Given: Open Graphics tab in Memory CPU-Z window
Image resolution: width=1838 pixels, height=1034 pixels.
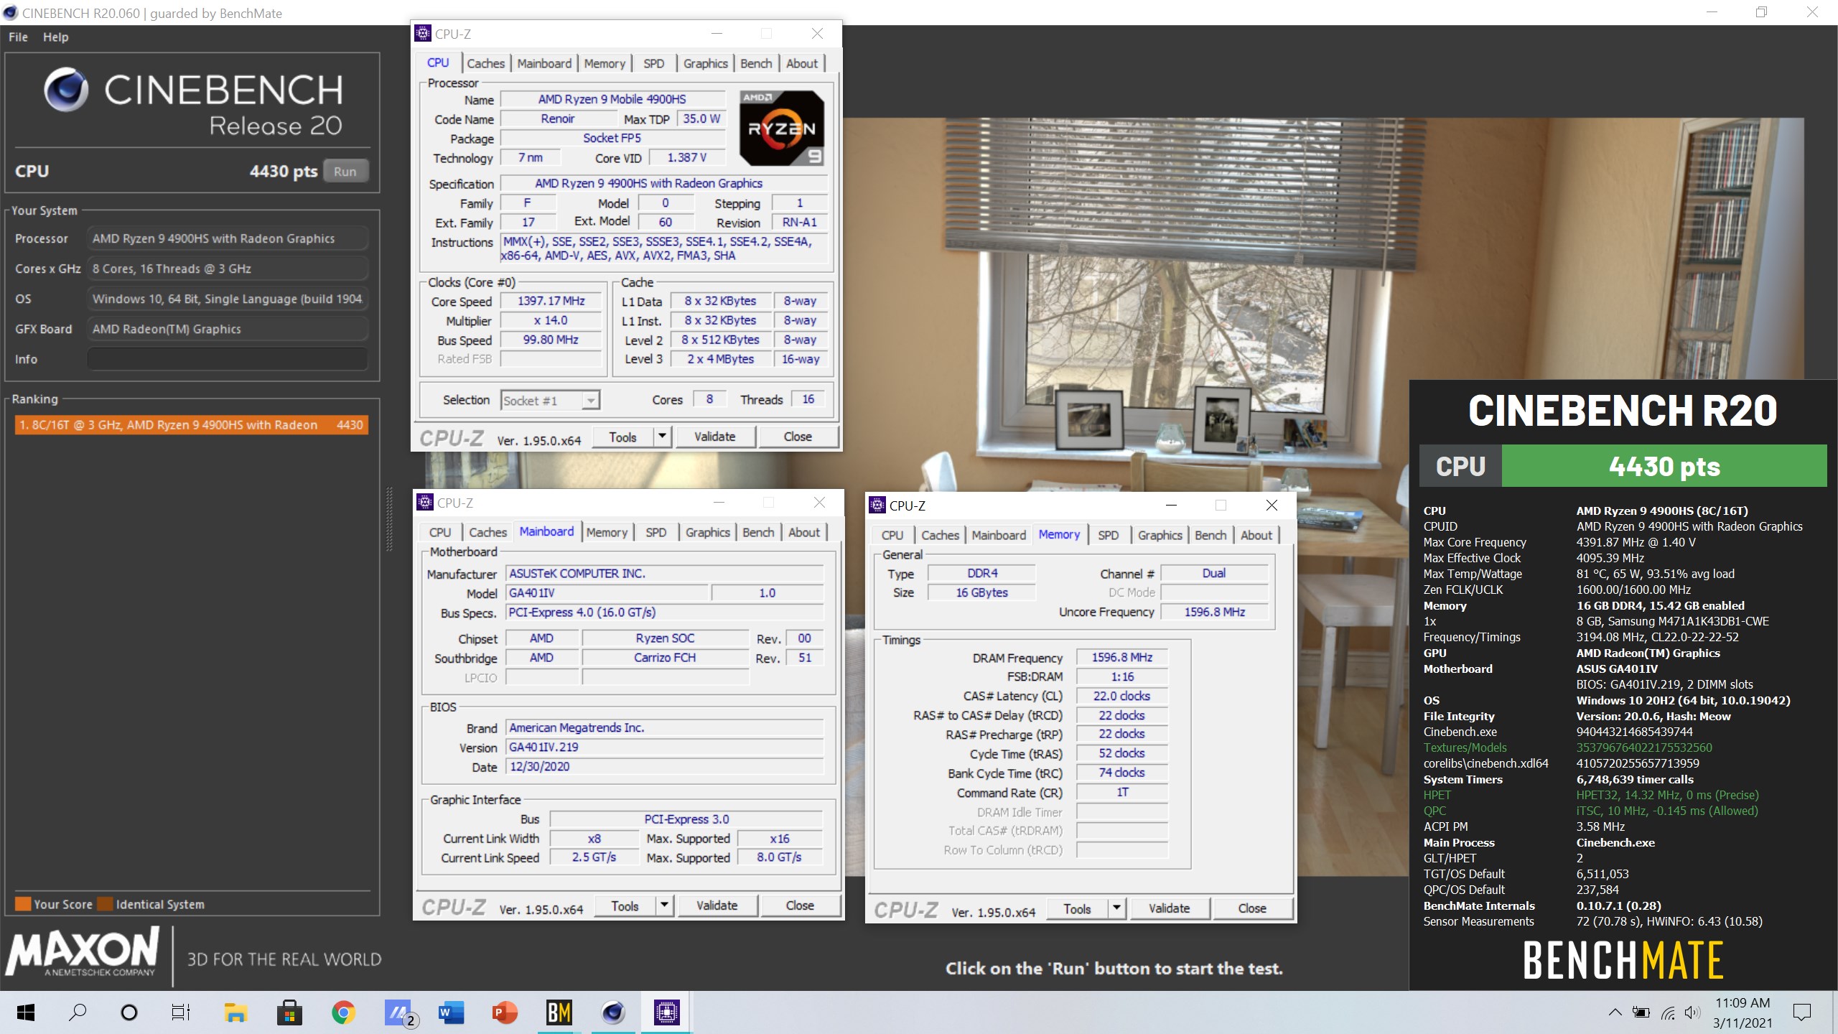Looking at the screenshot, I should pos(1160,535).
